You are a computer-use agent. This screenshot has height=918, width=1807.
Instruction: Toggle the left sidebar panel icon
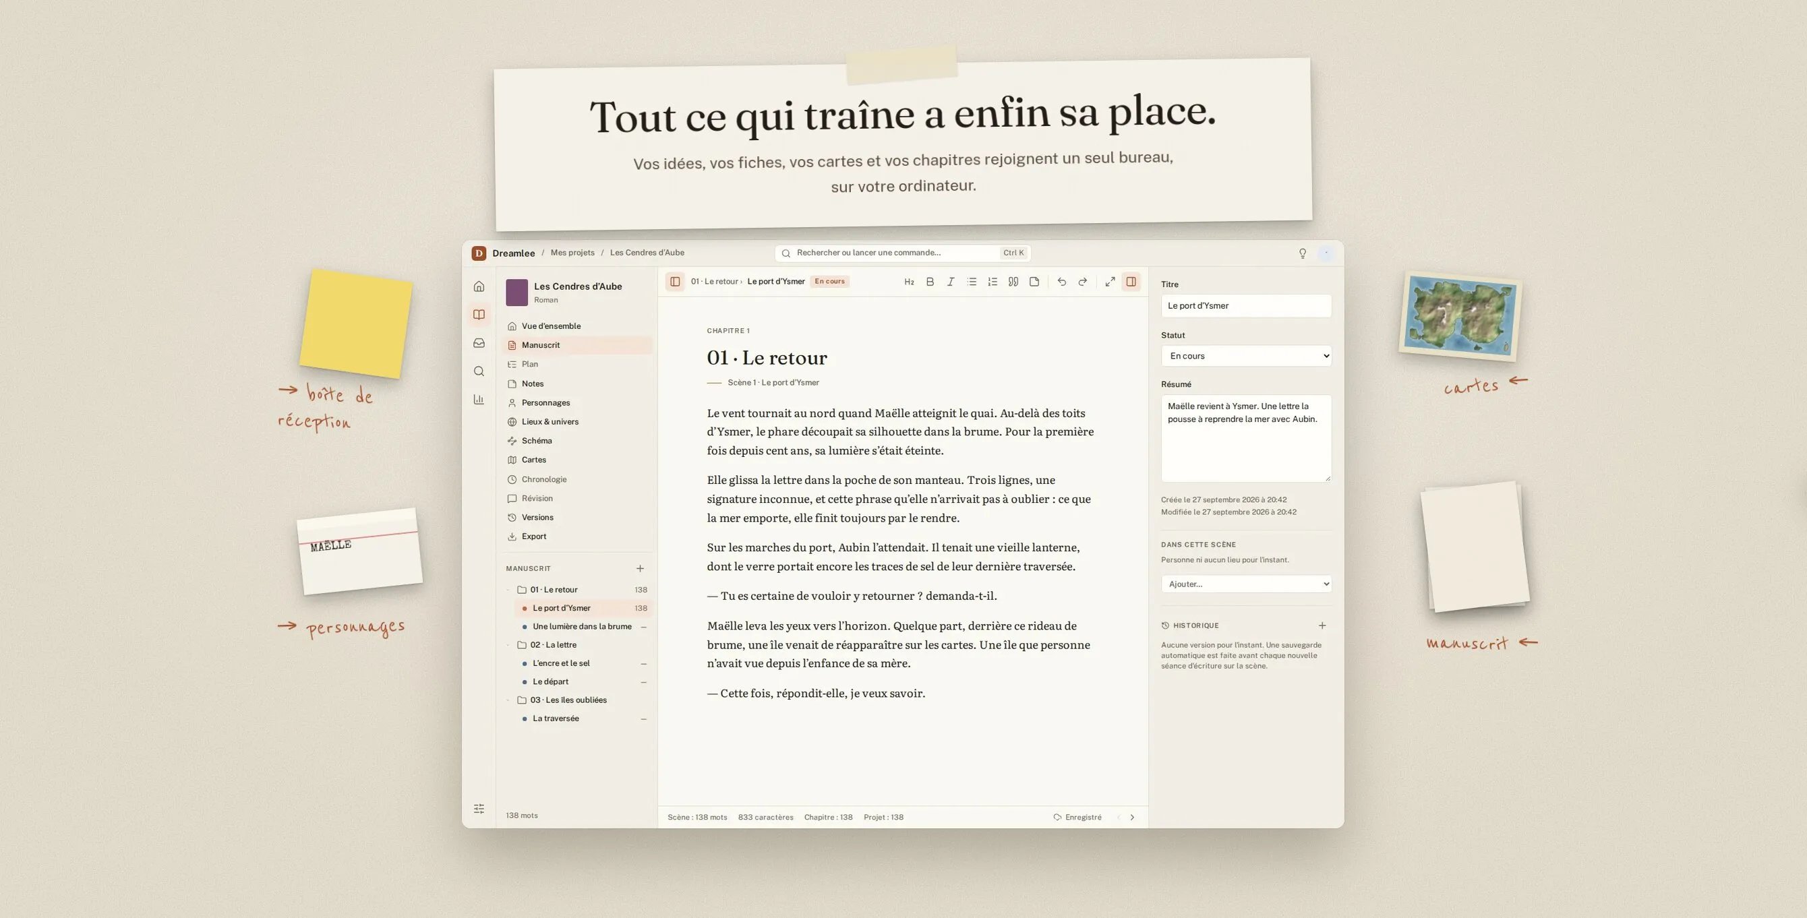coord(675,281)
